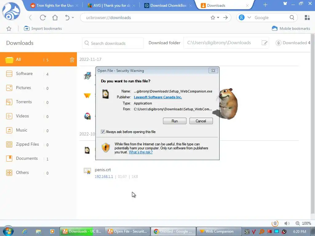
Task: Select the Music category
Action: click(38, 130)
